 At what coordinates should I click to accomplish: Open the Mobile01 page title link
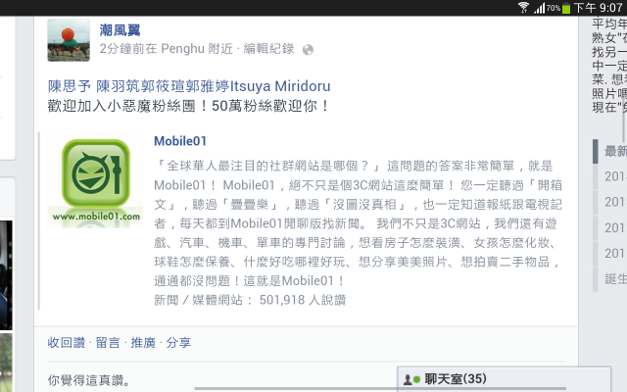(x=180, y=141)
